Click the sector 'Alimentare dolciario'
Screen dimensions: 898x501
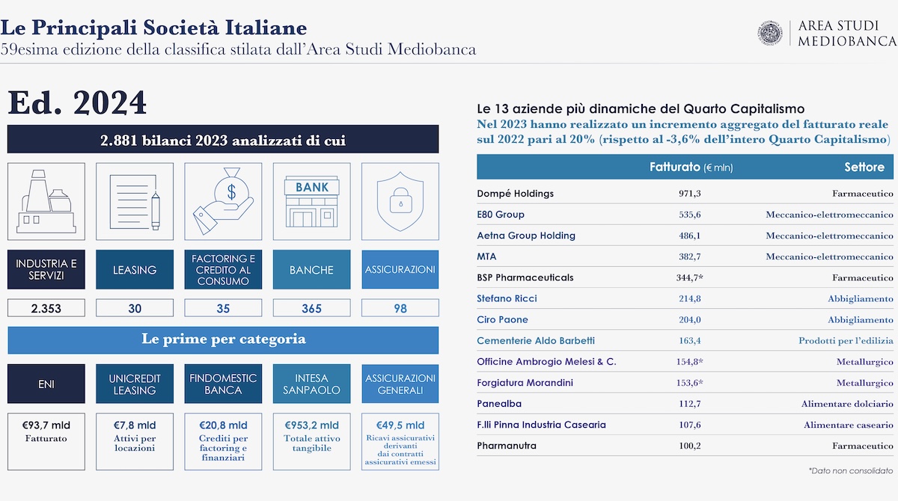[847, 404]
